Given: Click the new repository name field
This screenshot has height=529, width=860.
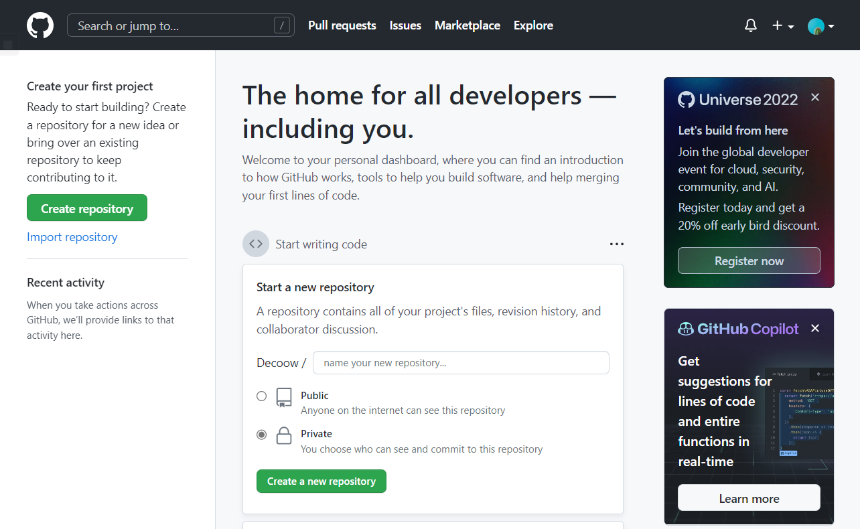Looking at the screenshot, I should (461, 362).
